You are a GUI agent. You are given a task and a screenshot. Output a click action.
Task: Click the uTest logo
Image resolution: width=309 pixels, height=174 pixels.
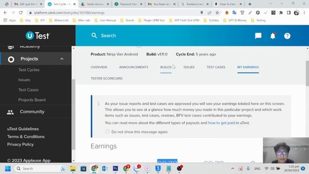(38, 36)
